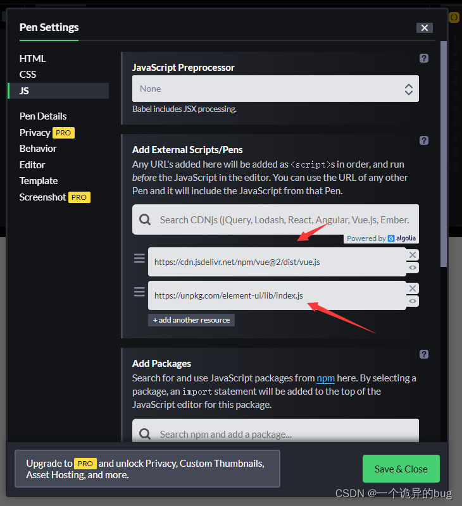Click the CDNjs search magnifier icon
462x506 pixels.
(x=145, y=219)
